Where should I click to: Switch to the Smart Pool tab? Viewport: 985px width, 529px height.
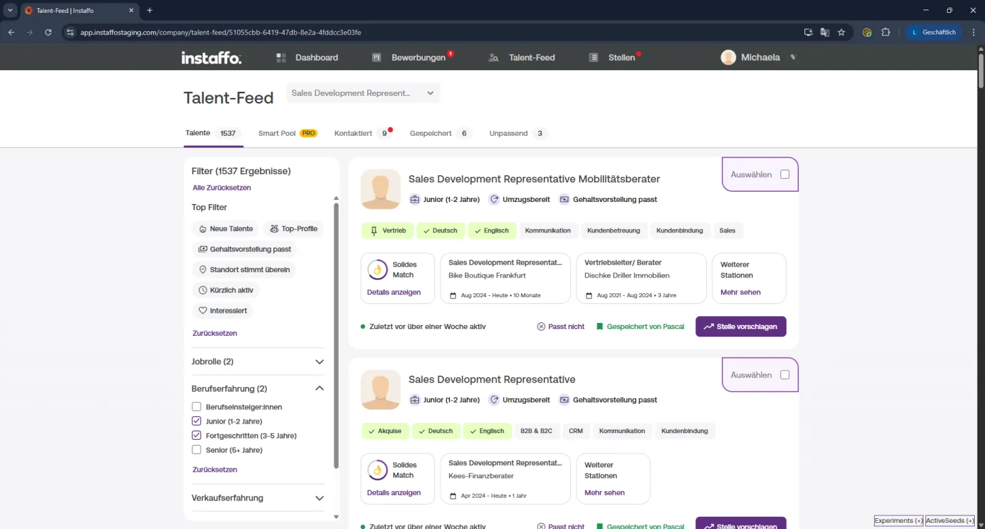[x=288, y=133]
